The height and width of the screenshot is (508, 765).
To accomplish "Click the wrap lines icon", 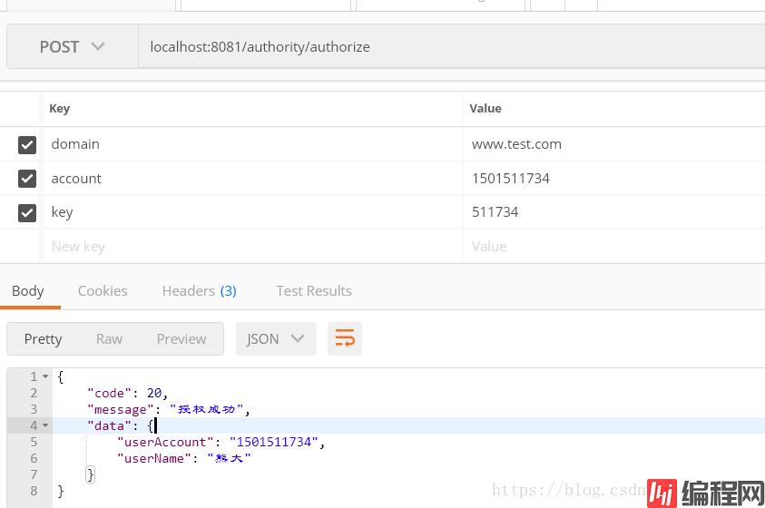I will click(345, 338).
